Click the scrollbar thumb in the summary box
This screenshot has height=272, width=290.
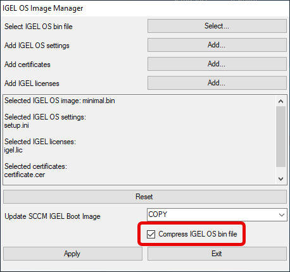pyautogui.click(x=281, y=137)
